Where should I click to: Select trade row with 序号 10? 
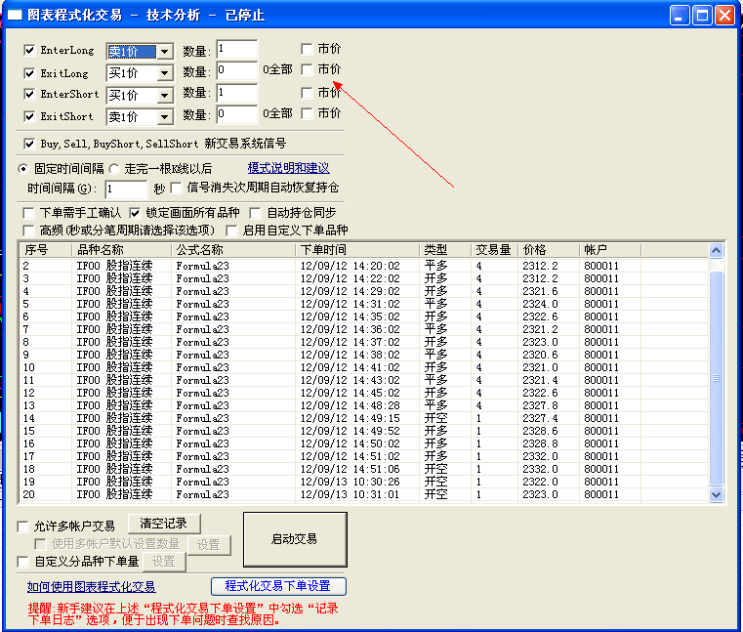364,367
